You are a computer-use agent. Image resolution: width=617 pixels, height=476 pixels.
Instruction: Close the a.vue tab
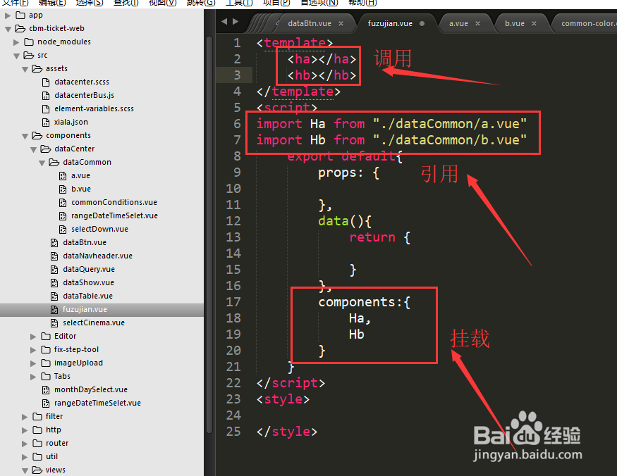[x=477, y=23]
